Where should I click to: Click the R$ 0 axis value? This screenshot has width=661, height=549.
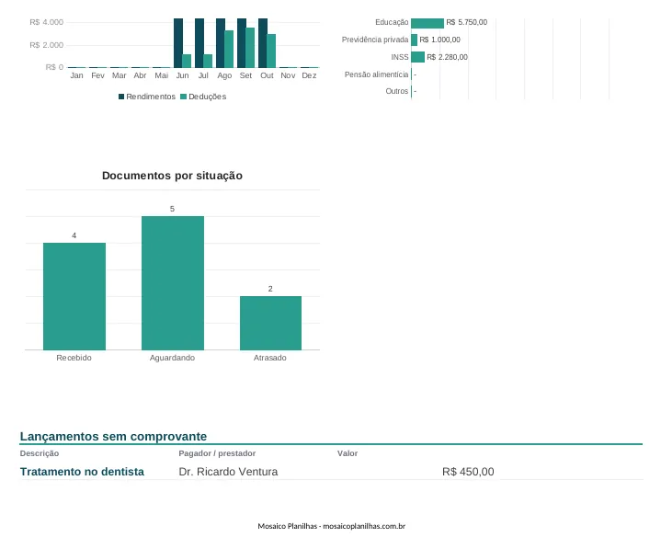pos(55,67)
